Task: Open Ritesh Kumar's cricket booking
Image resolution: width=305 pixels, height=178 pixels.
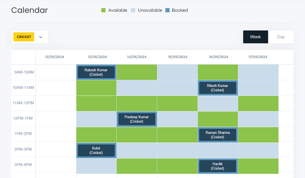Action: pos(217,88)
